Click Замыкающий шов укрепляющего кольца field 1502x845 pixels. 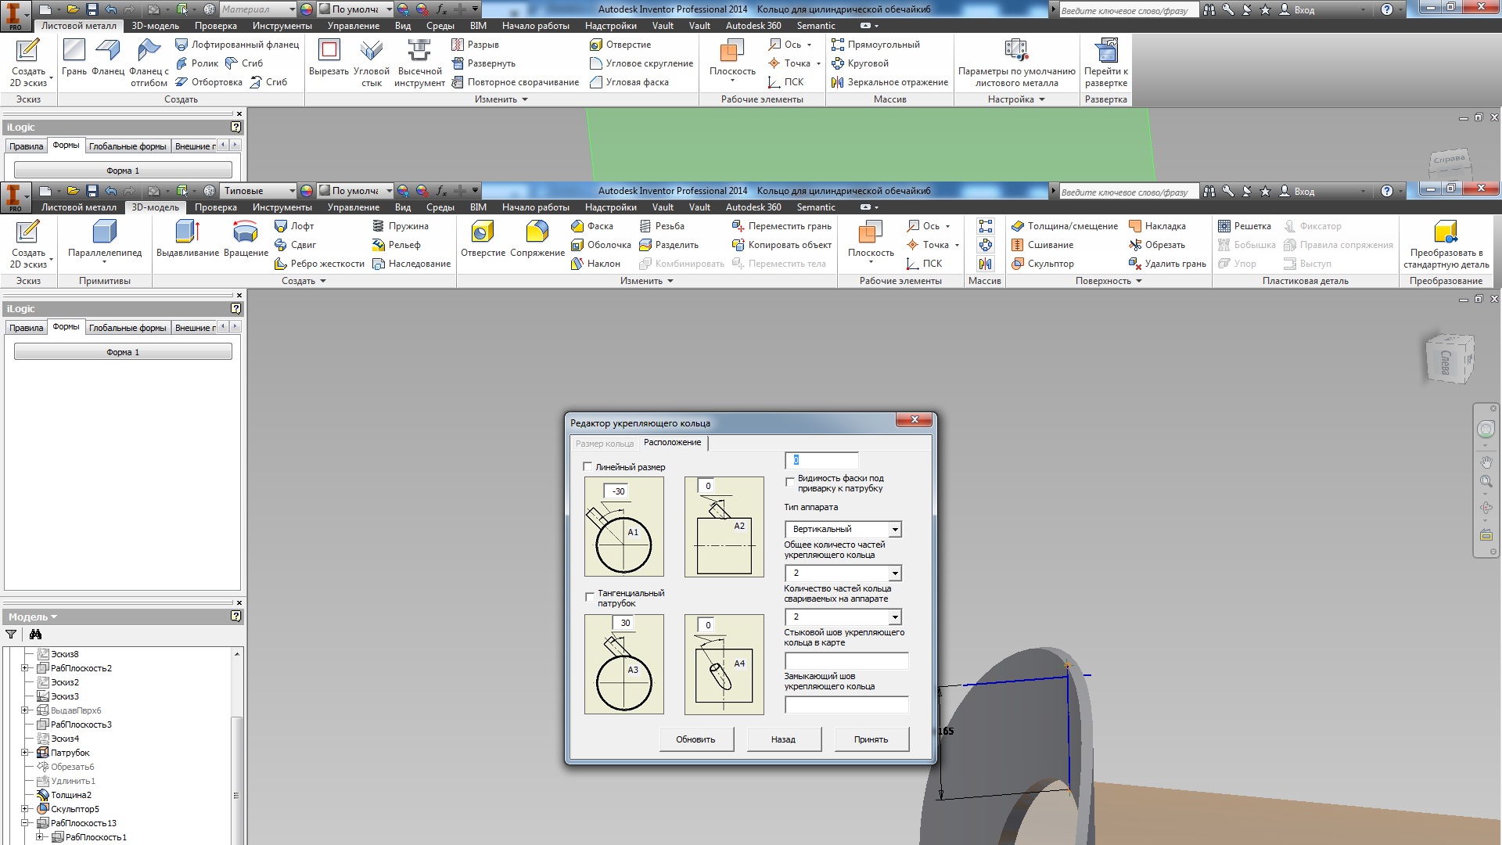coord(846,705)
